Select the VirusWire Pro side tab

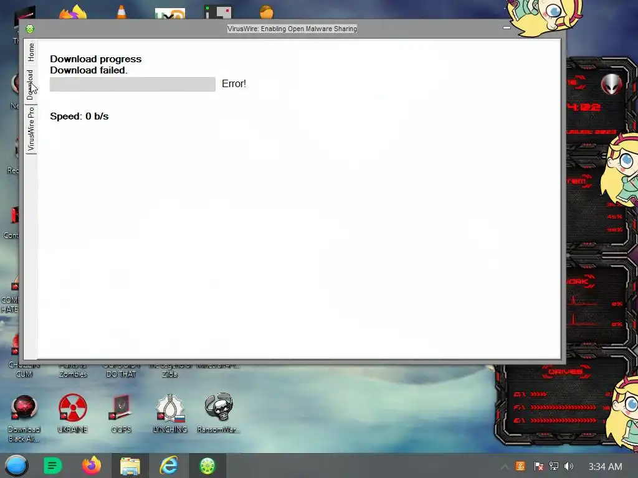pyautogui.click(x=31, y=129)
